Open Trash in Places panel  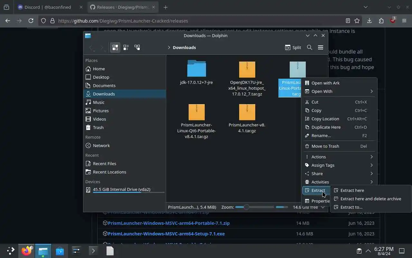125,127
